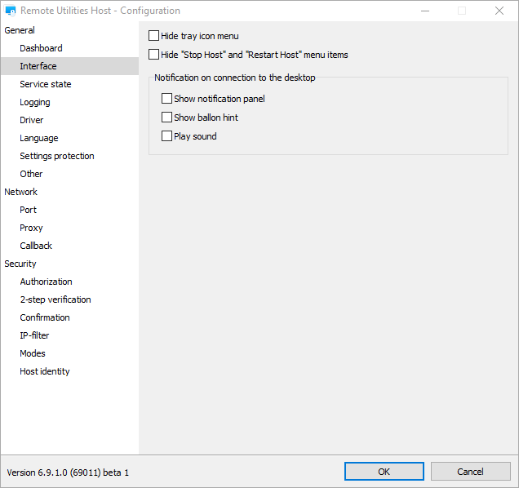
Task: Select Service state in sidebar
Action: pyautogui.click(x=46, y=84)
